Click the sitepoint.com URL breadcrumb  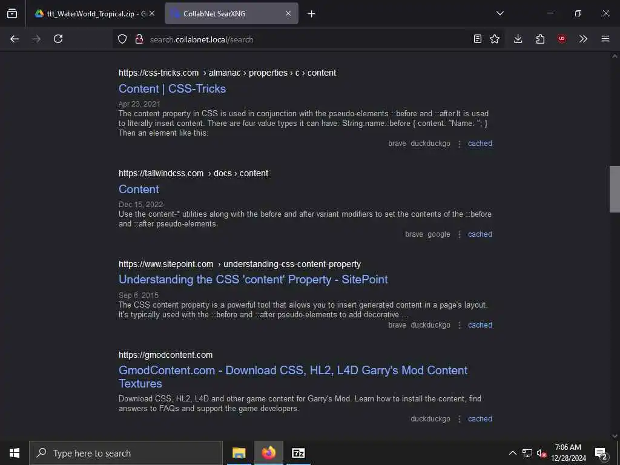(x=240, y=264)
